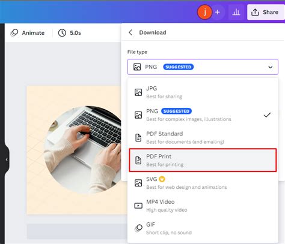Collapse the left side panel handle
Viewport: 285px width, 244px height.
[x=7, y=159]
